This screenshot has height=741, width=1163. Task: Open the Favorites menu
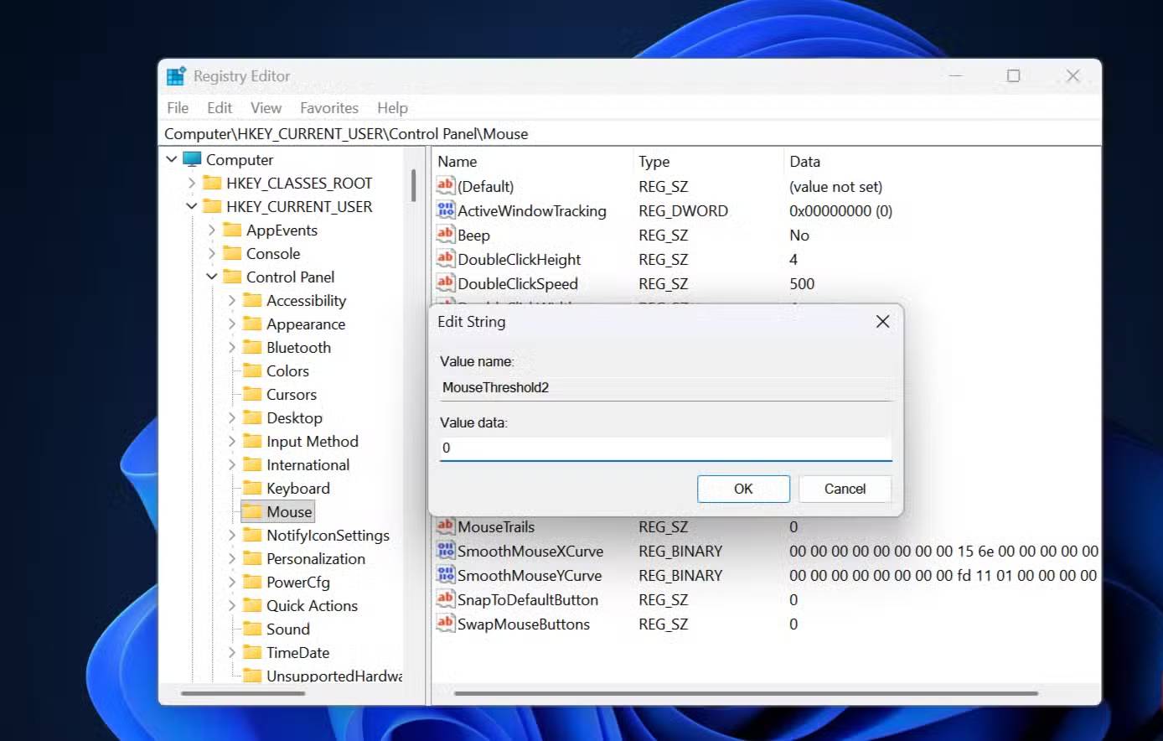tap(328, 108)
